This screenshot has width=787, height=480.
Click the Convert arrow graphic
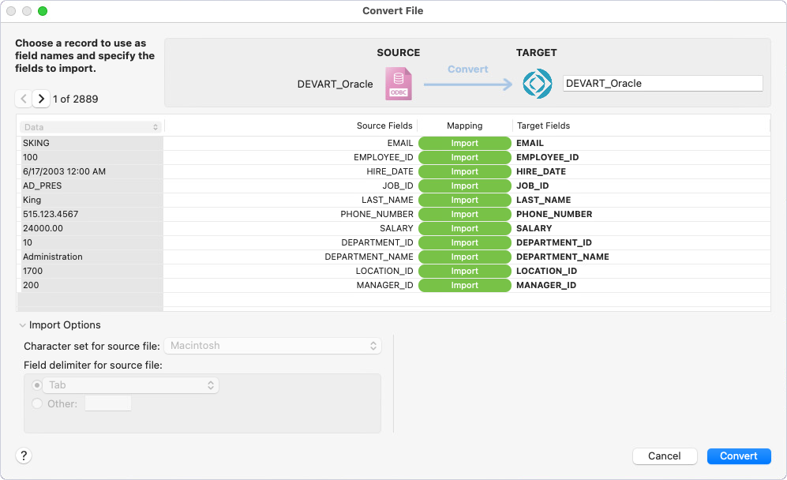(x=467, y=83)
